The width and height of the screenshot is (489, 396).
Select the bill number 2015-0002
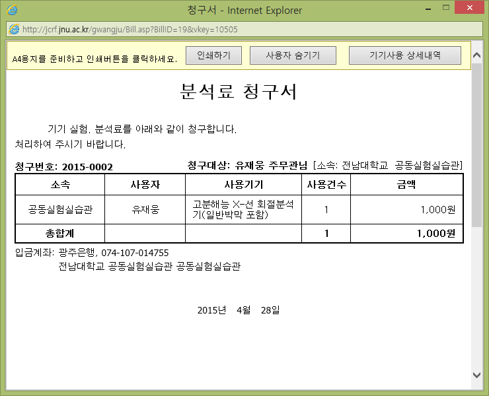coord(87,167)
